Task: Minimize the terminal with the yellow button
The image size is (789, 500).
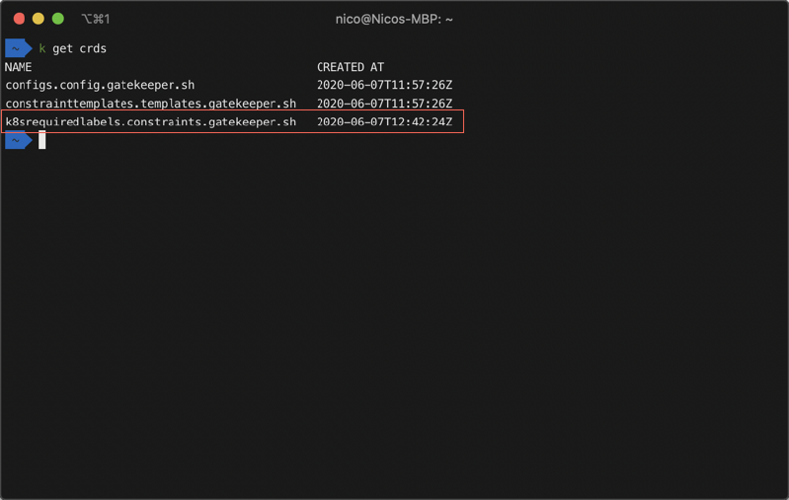Action: [x=39, y=19]
